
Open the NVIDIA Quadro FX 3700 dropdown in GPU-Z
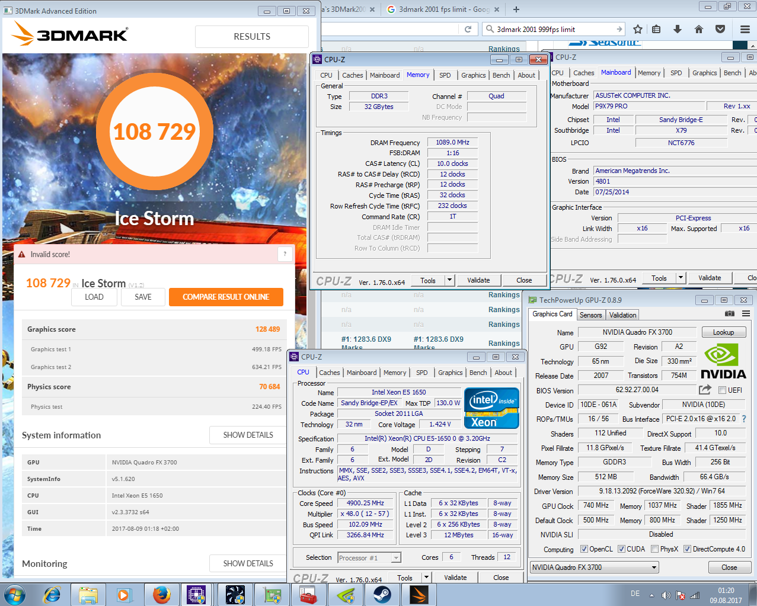click(594, 567)
